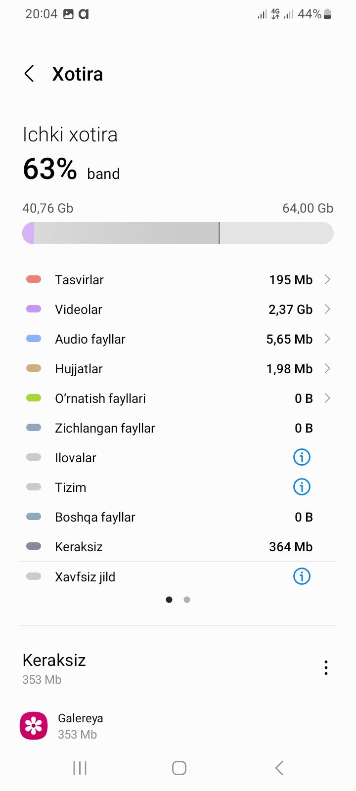Expand Tasvirlar category chevron
This screenshot has width=356, height=791.
point(327,280)
